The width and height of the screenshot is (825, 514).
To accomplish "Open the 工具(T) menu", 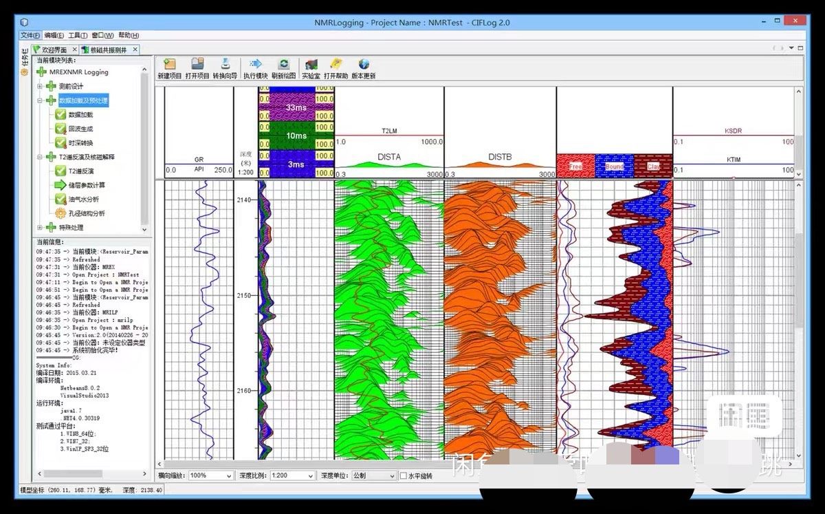I will (x=78, y=35).
